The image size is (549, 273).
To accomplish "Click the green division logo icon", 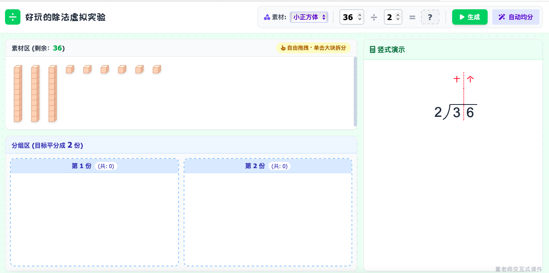I will 13,17.
